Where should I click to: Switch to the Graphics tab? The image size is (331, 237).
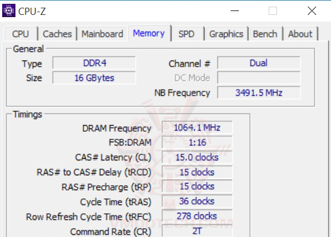click(x=226, y=34)
